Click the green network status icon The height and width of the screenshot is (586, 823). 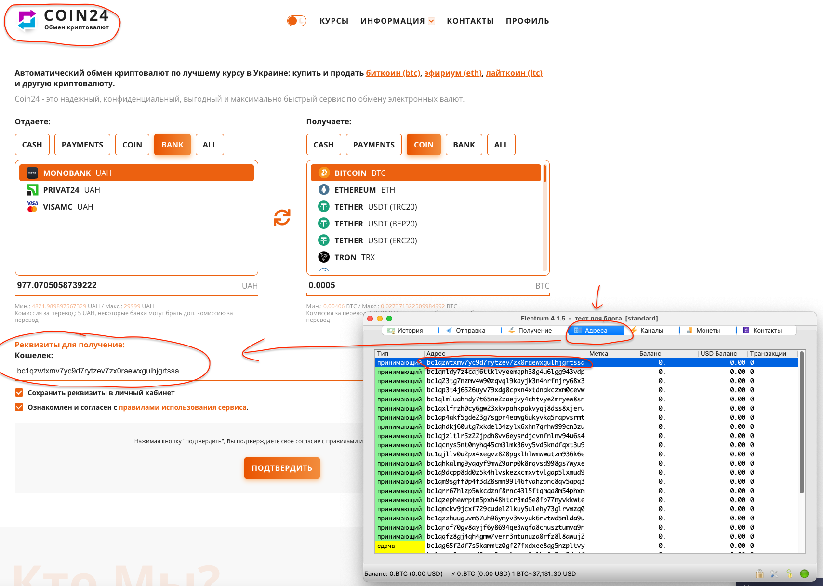804,573
